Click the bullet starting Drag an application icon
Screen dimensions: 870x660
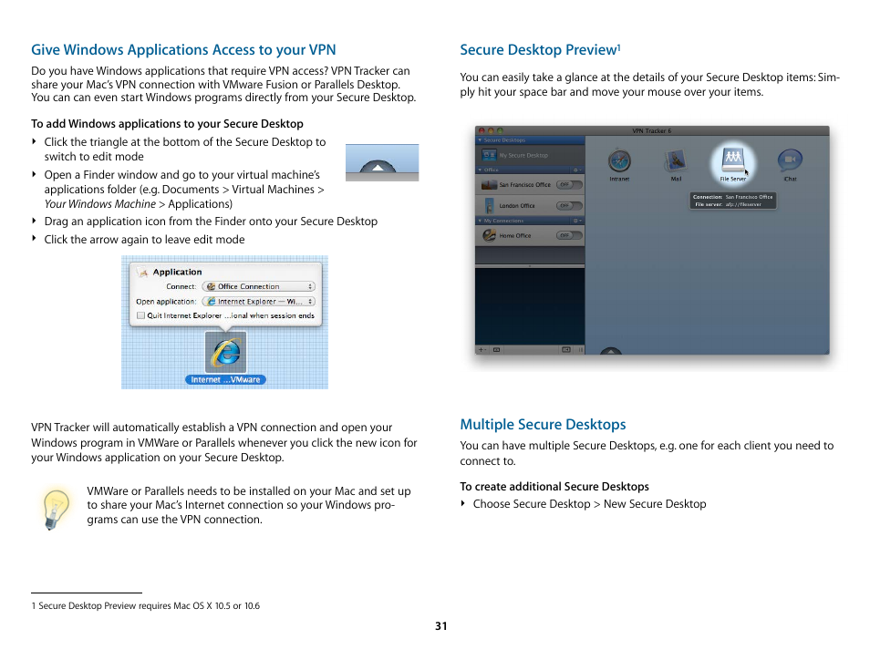pyautogui.click(x=211, y=222)
